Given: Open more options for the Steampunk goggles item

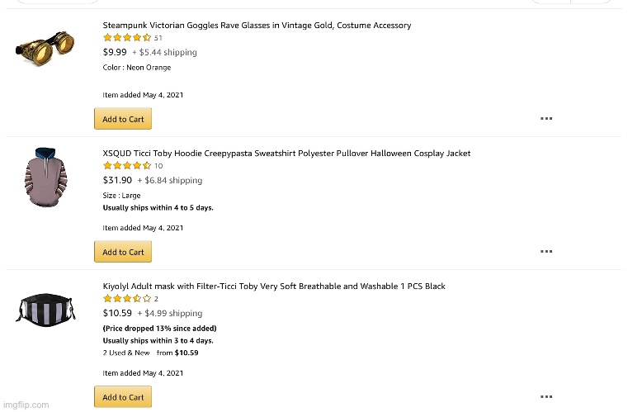Looking at the screenshot, I should pyautogui.click(x=546, y=118).
